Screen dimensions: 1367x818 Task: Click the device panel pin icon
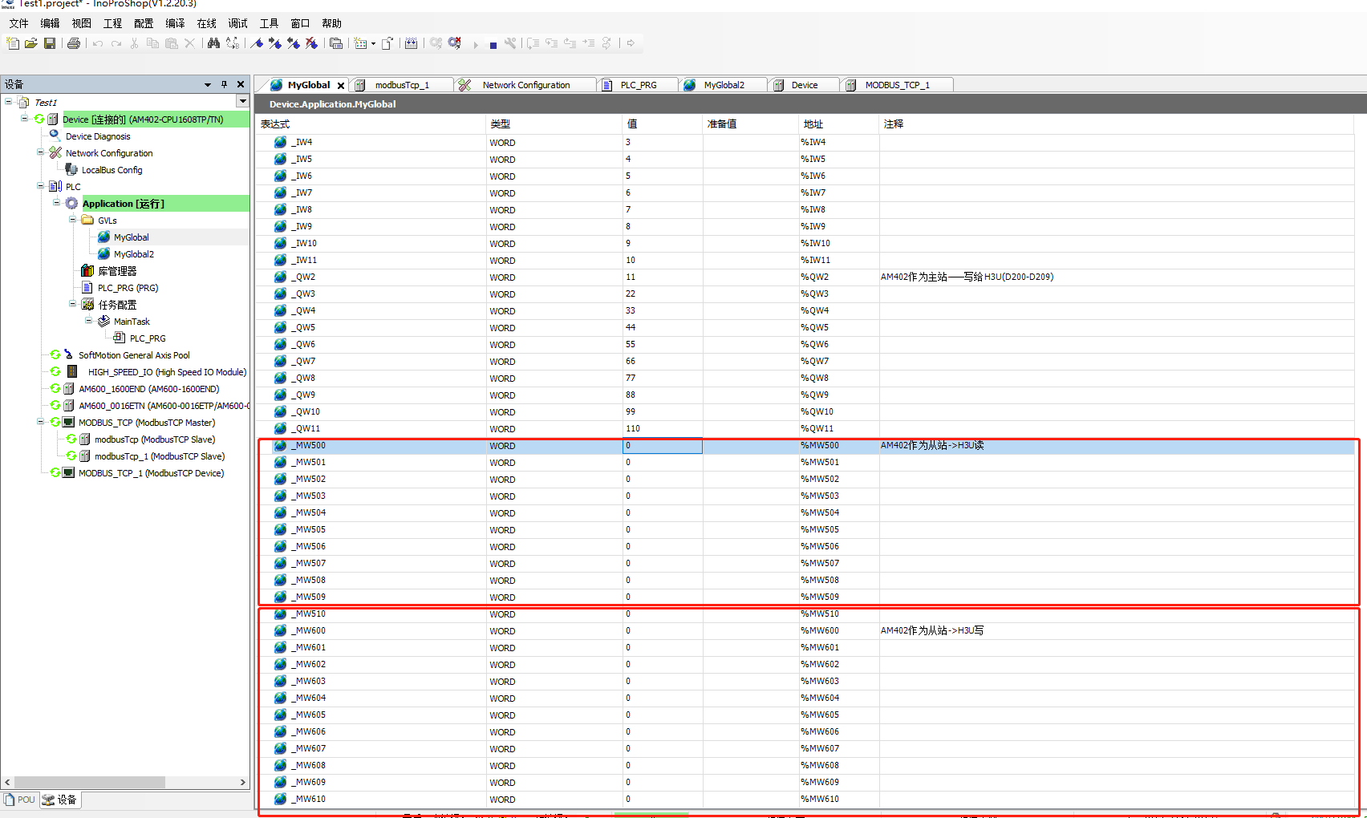(224, 84)
